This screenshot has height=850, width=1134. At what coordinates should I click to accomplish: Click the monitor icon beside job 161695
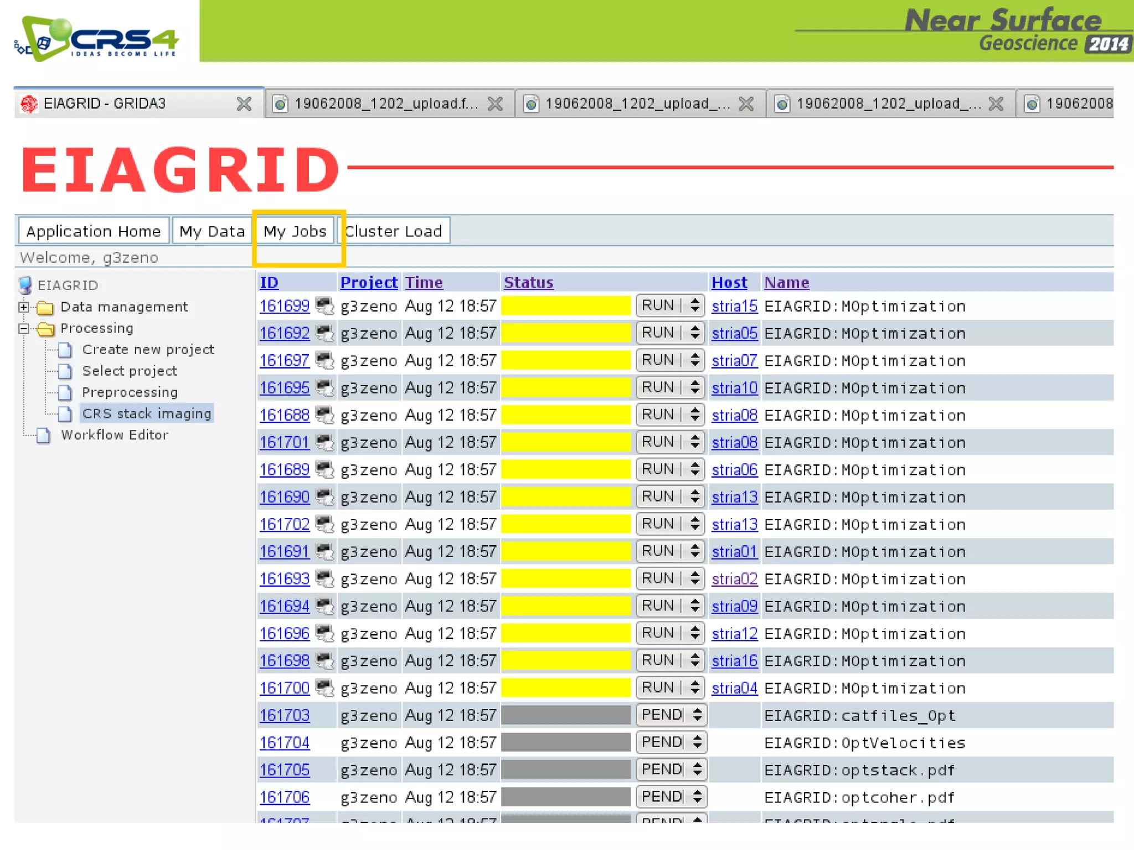coord(324,387)
